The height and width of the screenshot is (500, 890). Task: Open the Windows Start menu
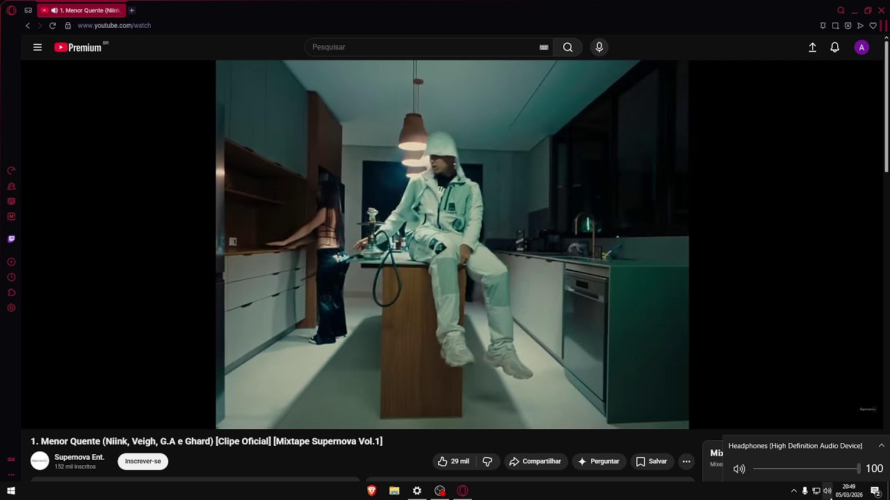(11, 491)
